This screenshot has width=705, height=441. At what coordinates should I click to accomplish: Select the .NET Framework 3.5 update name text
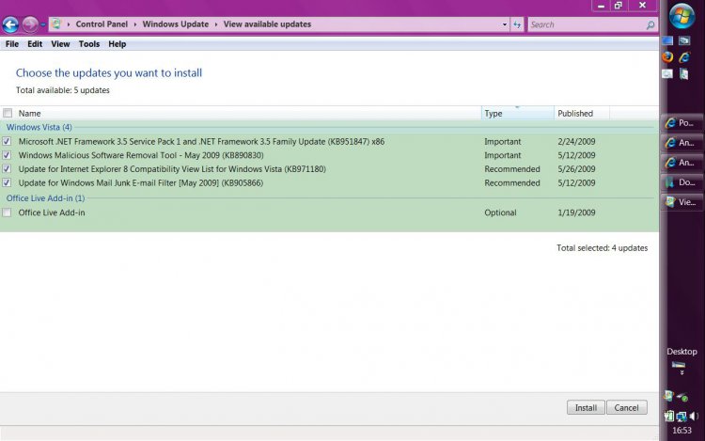[201, 142]
